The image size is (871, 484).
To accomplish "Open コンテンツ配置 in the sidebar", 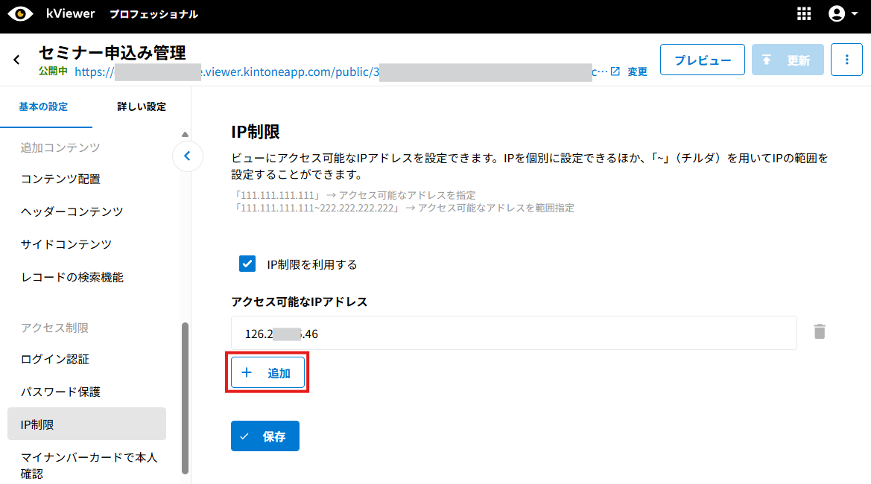I will coord(60,179).
